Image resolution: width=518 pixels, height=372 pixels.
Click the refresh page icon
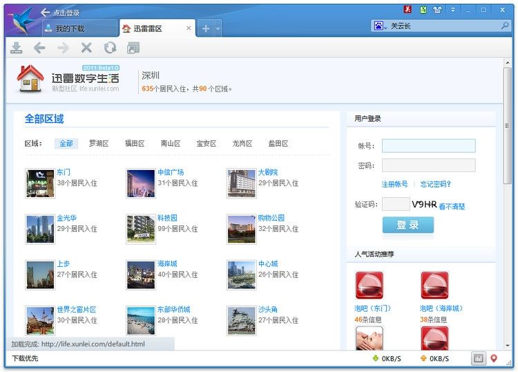pos(110,48)
